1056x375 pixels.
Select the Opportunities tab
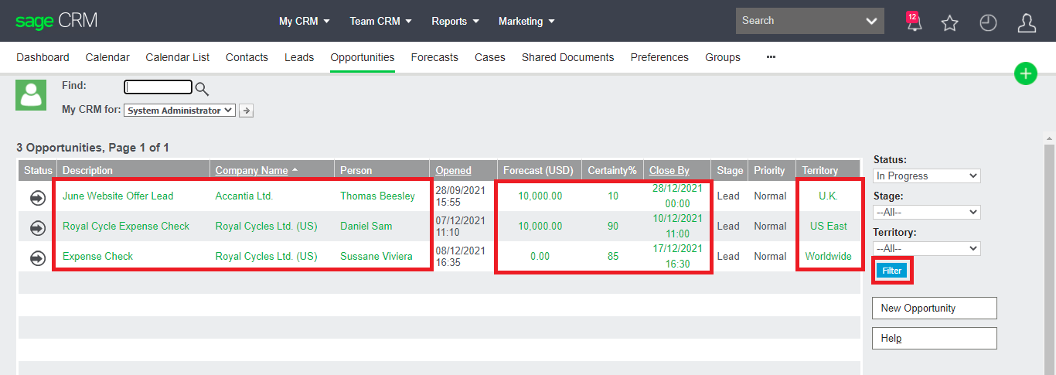tap(363, 57)
